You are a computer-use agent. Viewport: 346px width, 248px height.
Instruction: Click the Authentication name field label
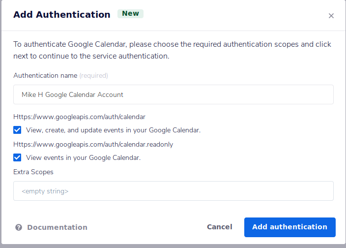click(x=45, y=76)
